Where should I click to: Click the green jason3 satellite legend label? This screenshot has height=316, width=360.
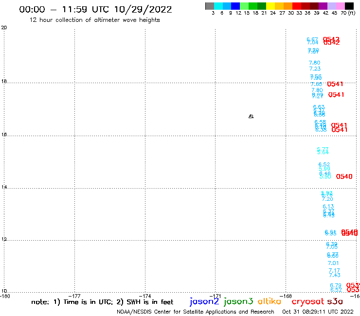point(238,302)
